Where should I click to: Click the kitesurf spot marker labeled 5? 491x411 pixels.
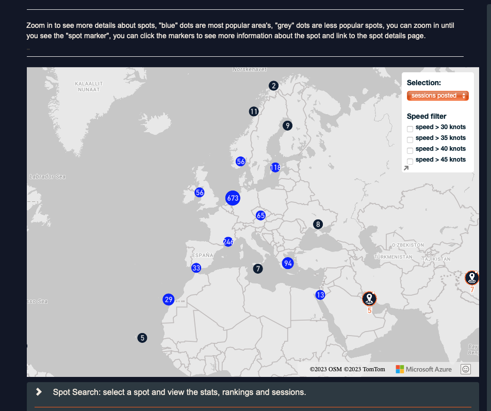pos(369,298)
